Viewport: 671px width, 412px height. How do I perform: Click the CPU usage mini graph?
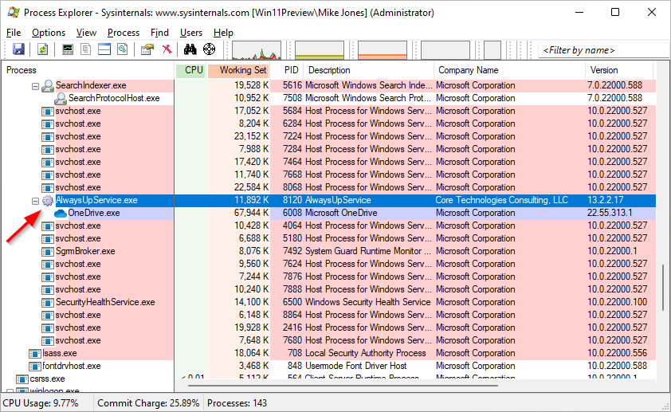[257, 50]
